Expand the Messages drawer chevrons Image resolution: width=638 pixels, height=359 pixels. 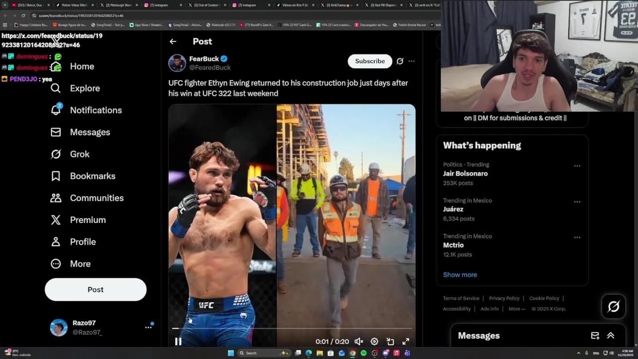(611, 336)
